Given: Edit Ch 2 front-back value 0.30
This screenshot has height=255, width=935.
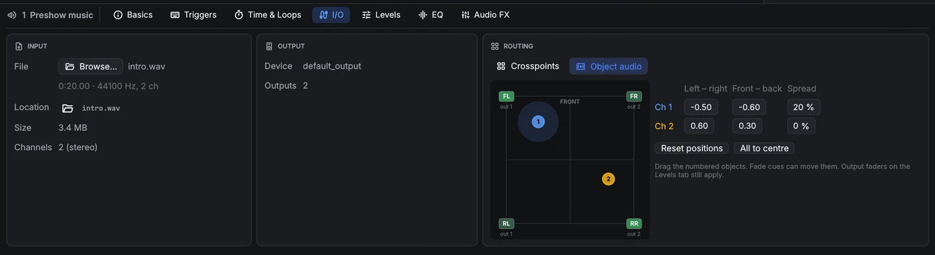Looking at the screenshot, I should tap(748, 126).
